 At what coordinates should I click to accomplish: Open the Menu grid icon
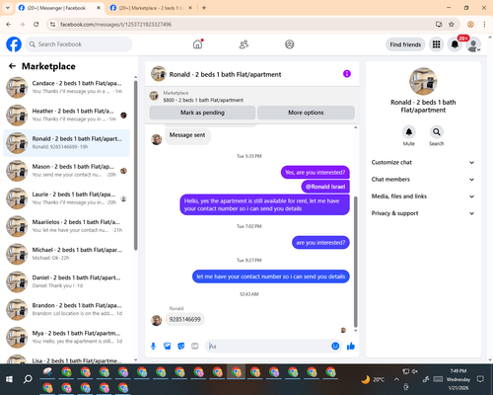click(436, 44)
